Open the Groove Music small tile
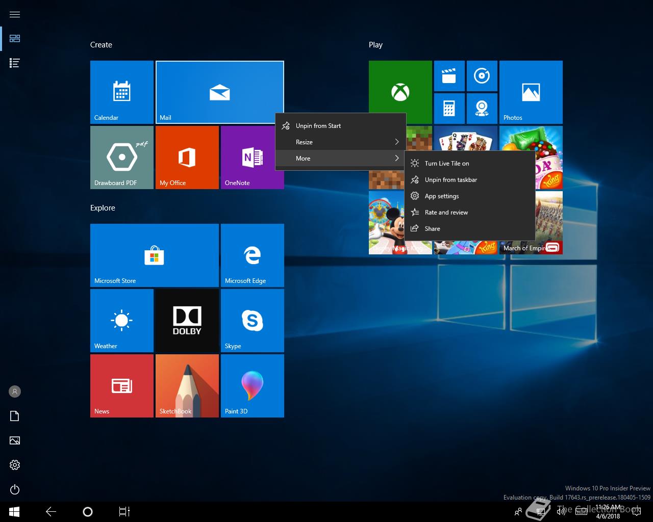This screenshot has width=653, height=522. tap(482, 76)
